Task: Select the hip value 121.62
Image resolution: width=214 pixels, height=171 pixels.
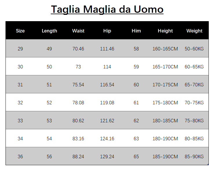Action: tap(107, 121)
